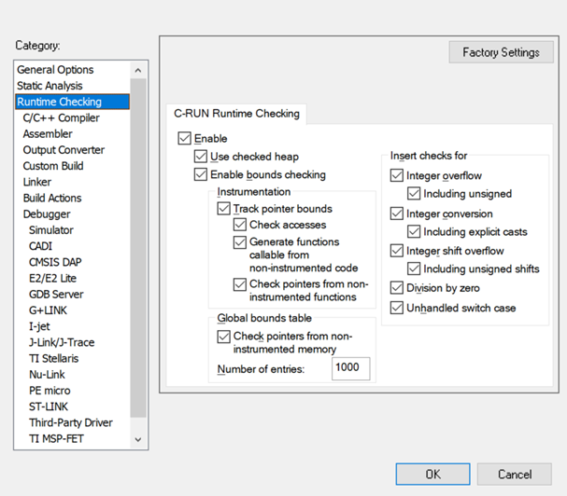Toggle Integer overflow check

[x=397, y=175]
